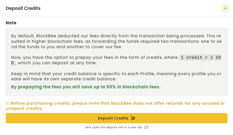Image resolution: width=233 pixels, height=135 pixels.
Task: Select the "1 credit = 1 US" code snippet
Action: click(200, 58)
